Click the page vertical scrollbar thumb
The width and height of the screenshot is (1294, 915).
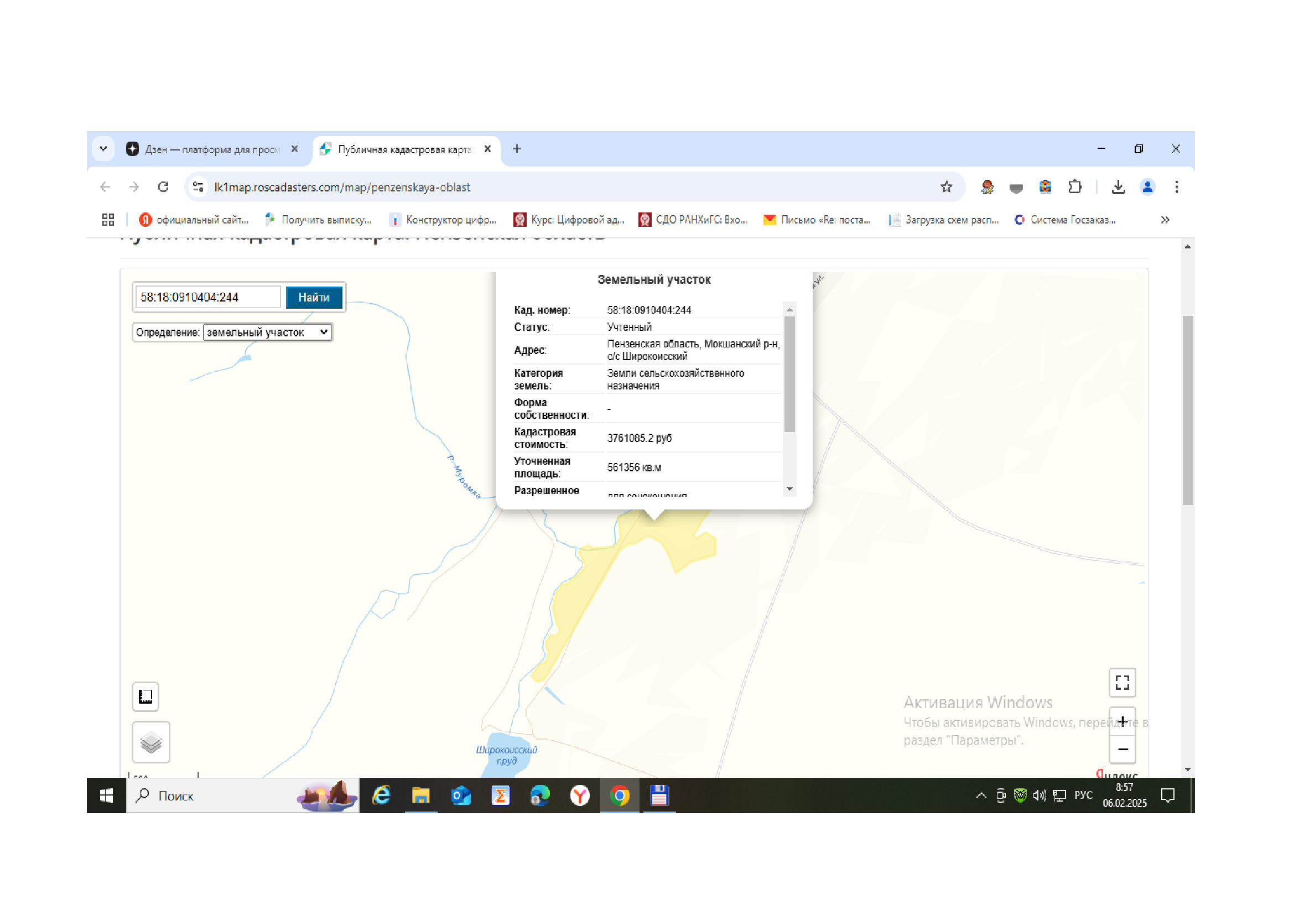[x=1187, y=410]
